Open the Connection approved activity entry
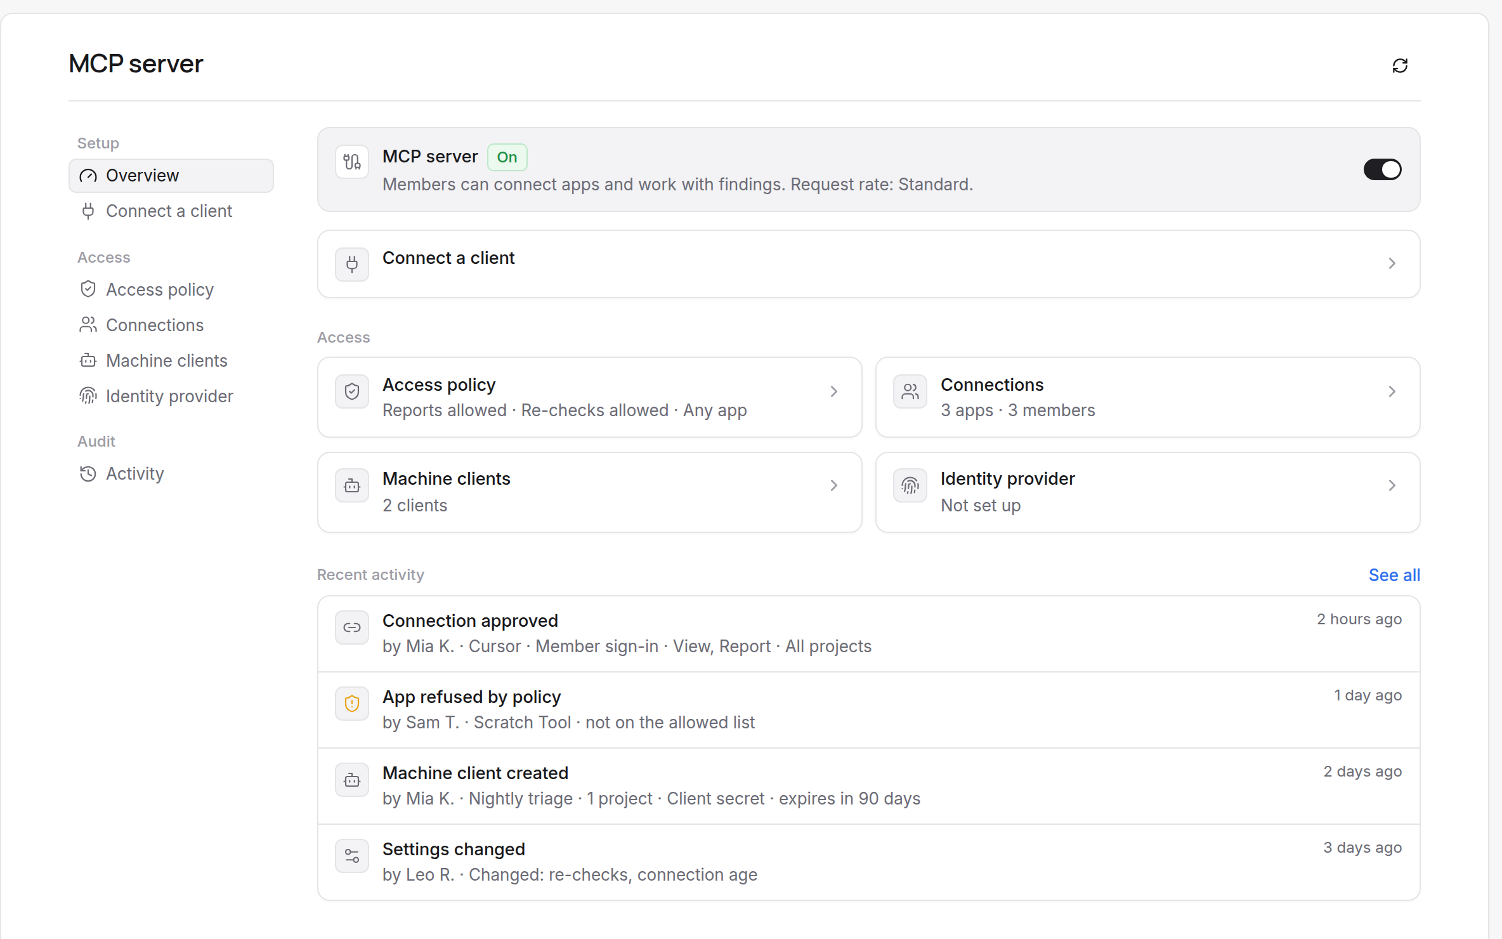The width and height of the screenshot is (1502, 939). pos(869,634)
